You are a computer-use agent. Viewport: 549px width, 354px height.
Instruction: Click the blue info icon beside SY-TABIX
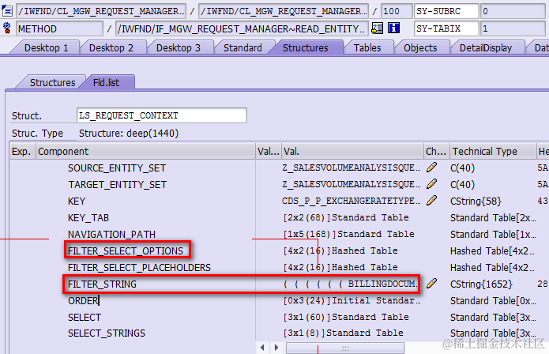(394, 28)
